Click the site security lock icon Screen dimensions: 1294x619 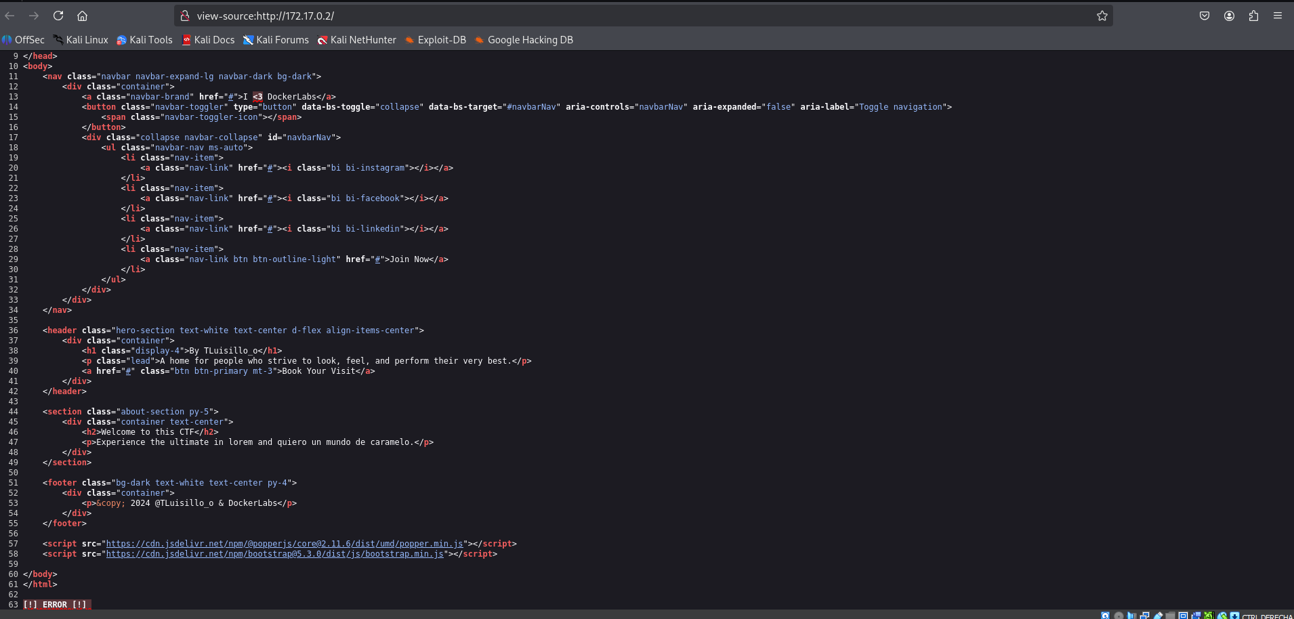coord(185,16)
